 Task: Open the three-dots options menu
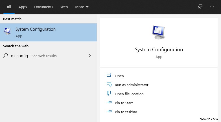(x=212, y=7)
